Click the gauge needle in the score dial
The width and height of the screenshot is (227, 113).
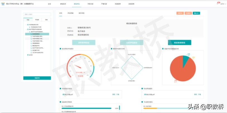tap(78, 67)
